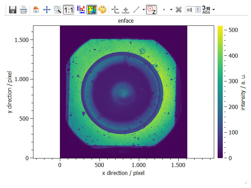Open the color palette icon
The height and width of the screenshot is (188, 251).
[x=102, y=10]
